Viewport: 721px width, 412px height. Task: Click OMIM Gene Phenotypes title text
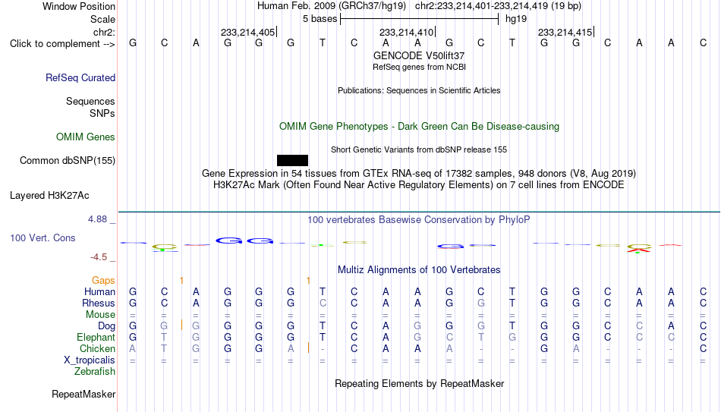tap(419, 127)
